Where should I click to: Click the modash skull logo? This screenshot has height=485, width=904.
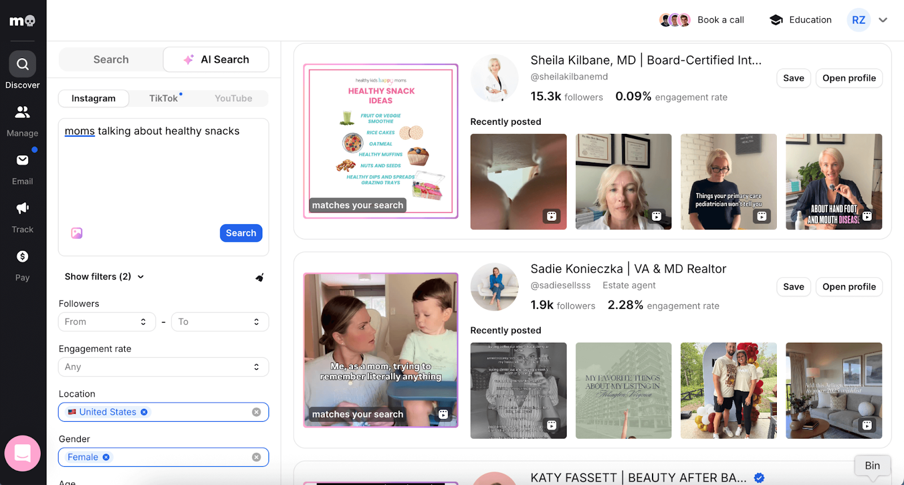(x=23, y=21)
